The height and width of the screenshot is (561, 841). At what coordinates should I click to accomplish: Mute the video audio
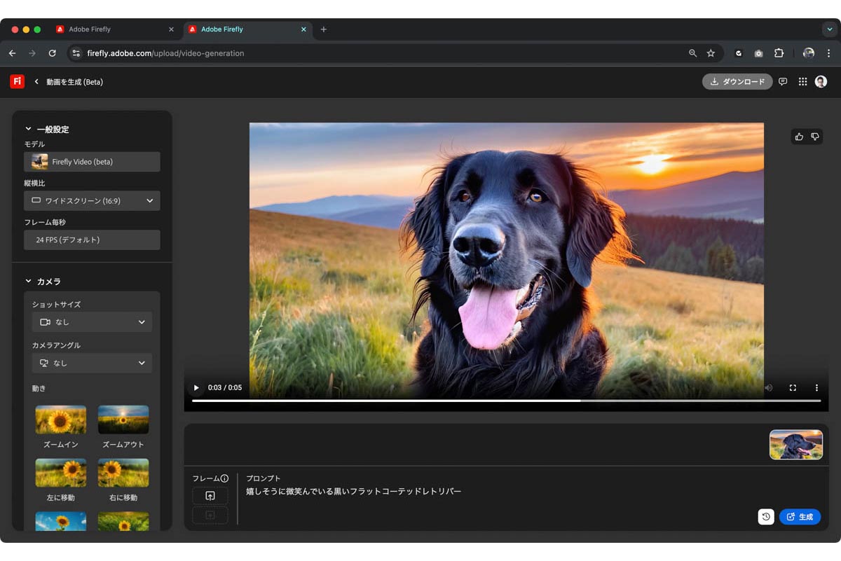[768, 387]
